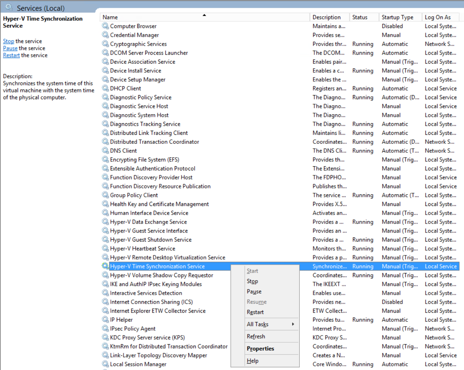This screenshot has height=370, width=464.
Task: Select Refresh from the context menu
Action: point(256,336)
